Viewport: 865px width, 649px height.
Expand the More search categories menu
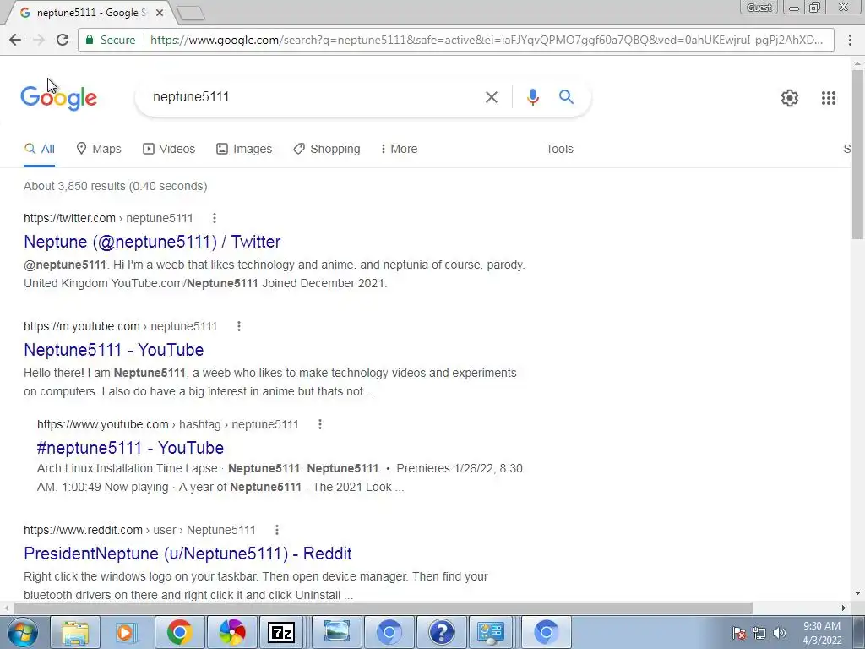point(399,149)
